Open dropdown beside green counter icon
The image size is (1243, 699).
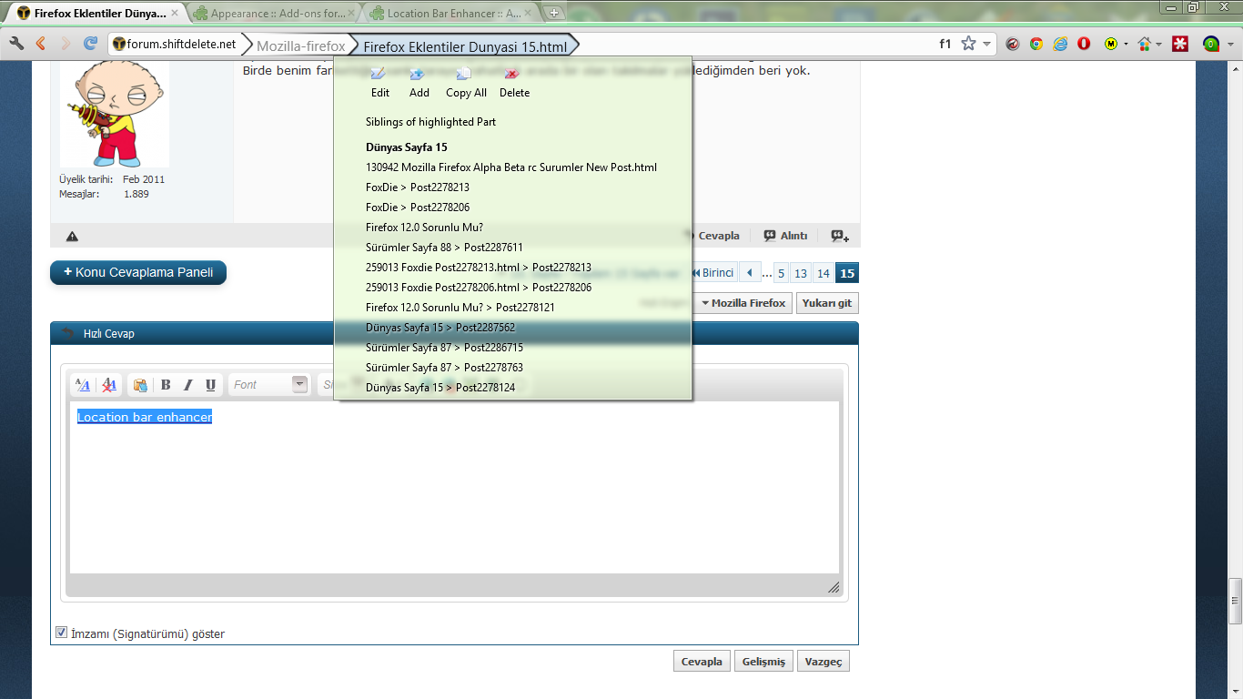point(1228,44)
